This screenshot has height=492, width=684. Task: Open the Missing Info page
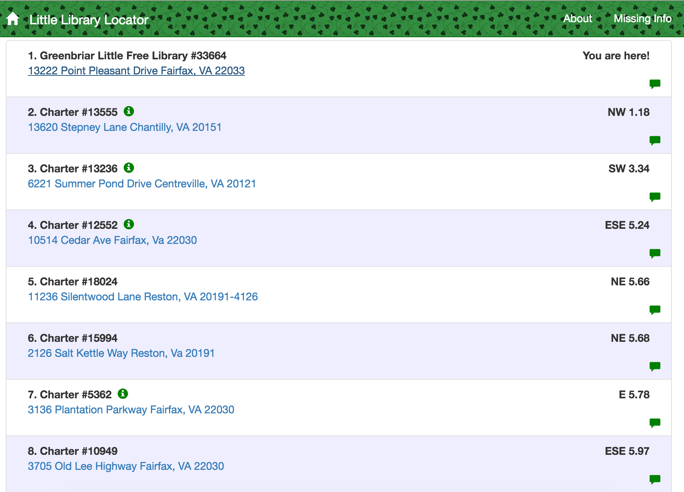pyautogui.click(x=642, y=19)
